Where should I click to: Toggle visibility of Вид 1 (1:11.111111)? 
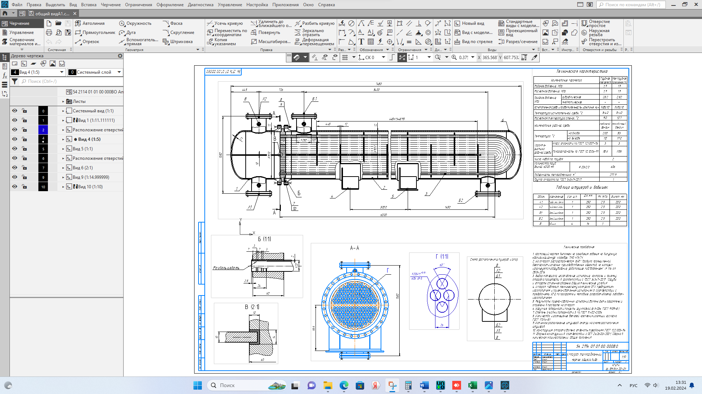click(15, 120)
